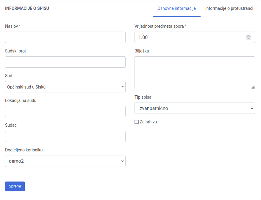Click the Bilješka field label

tap(142, 51)
